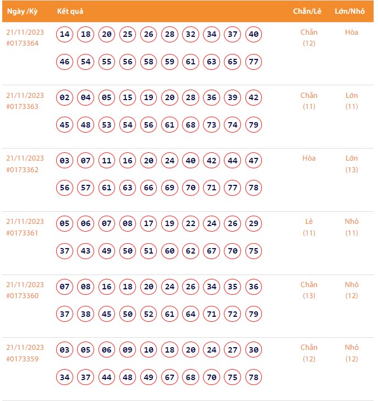Select ball 77 in draw #0173364
378x401 pixels.
(254, 62)
